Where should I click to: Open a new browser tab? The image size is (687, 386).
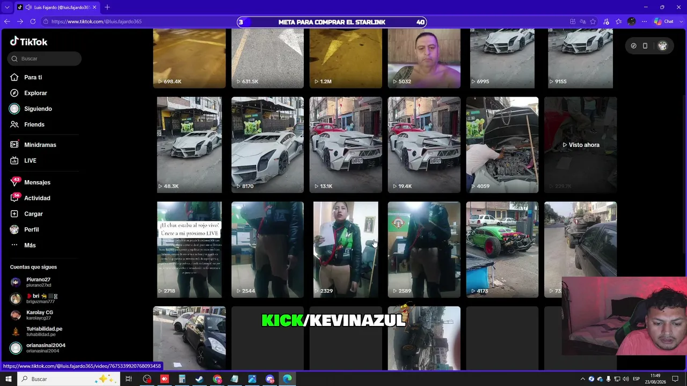pos(107,7)
